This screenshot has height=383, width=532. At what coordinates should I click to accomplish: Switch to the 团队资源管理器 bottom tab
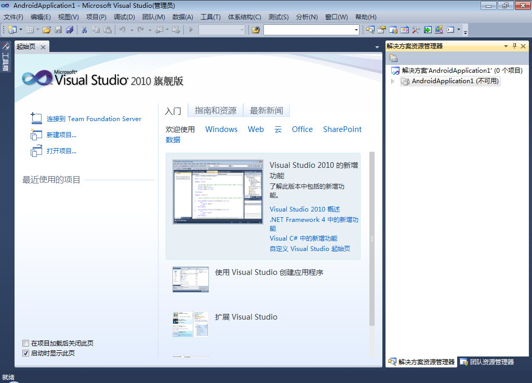487,362
